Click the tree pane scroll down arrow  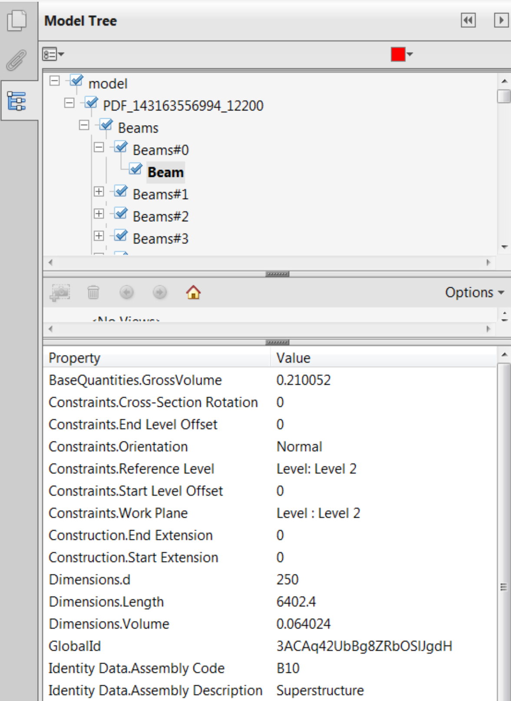[504, 247]
